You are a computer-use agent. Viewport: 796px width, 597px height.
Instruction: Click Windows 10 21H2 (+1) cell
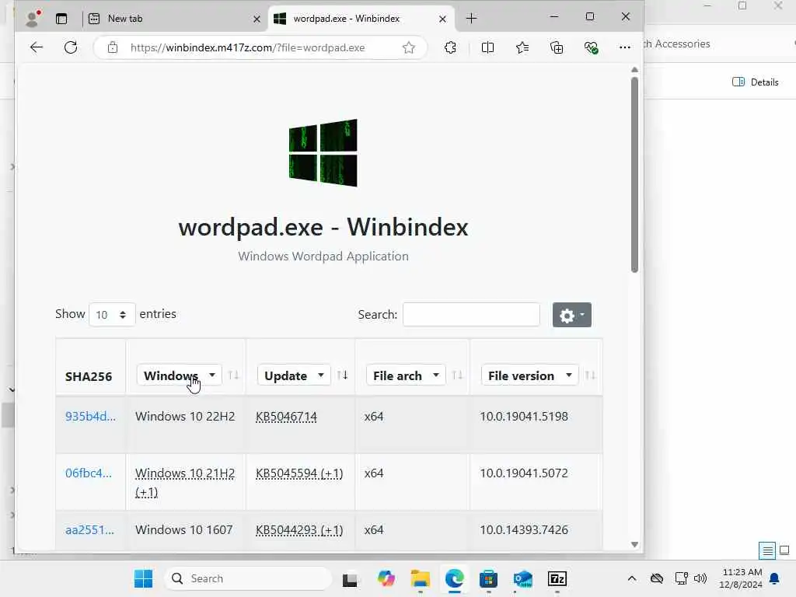click(x=185, y=482)
